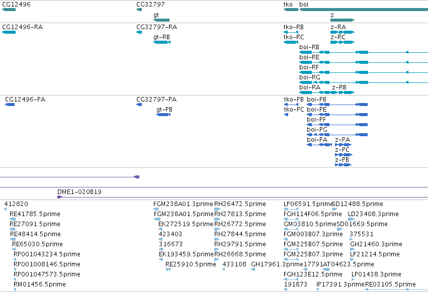
Task: Select EST RP001047573.5prime
Action: click(x=15, y=279)
